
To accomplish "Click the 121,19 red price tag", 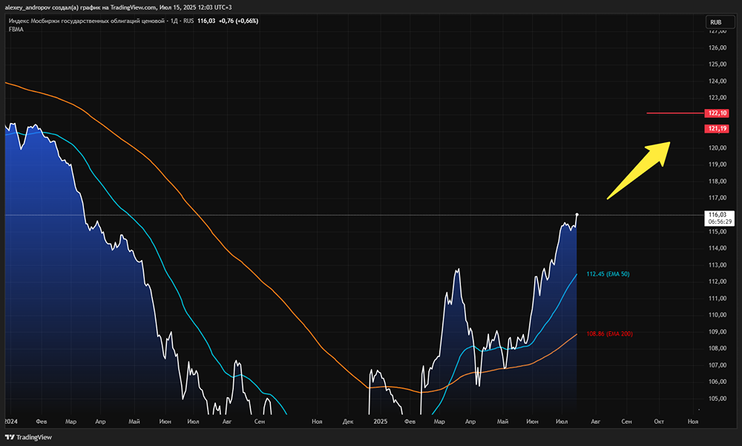I will coord(717,128).
